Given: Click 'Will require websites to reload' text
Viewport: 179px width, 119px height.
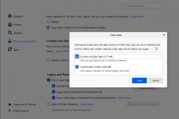Looking at the screenshot, I should (x=104, y=71).
